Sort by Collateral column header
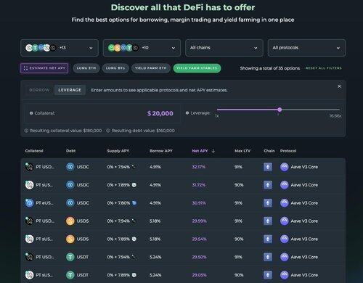This screenshot has height=283, width=363. (34, 151)
